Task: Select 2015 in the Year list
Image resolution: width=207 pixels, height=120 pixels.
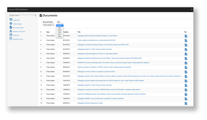Action: click(60, 26)
